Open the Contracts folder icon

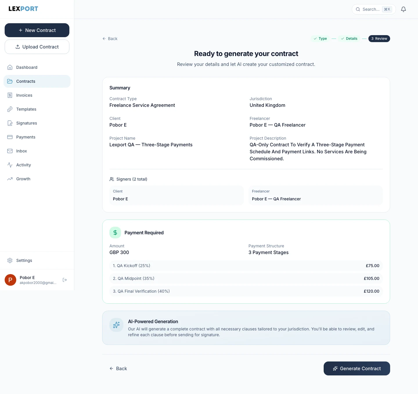[10, 81]
